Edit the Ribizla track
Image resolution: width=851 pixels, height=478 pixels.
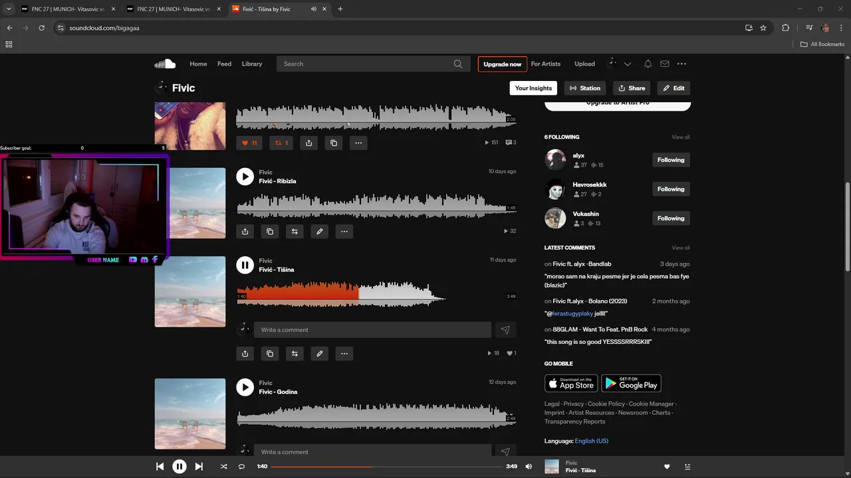319,232
